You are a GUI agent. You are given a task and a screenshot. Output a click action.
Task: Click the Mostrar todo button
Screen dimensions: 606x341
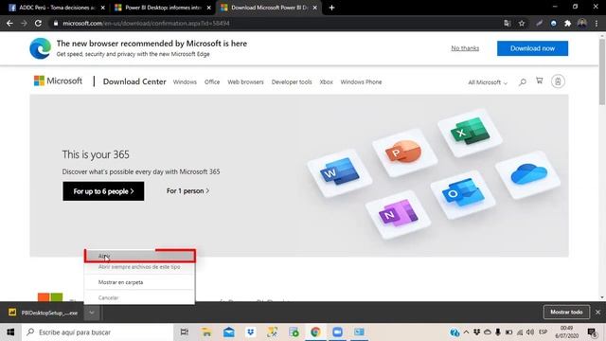[x=566, y=312]
